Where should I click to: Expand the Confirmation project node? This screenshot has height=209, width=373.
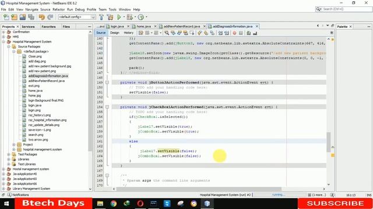(3, 32)
